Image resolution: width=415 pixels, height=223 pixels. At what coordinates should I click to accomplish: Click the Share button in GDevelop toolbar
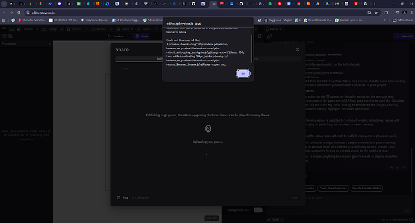click(x=142, y=36)
